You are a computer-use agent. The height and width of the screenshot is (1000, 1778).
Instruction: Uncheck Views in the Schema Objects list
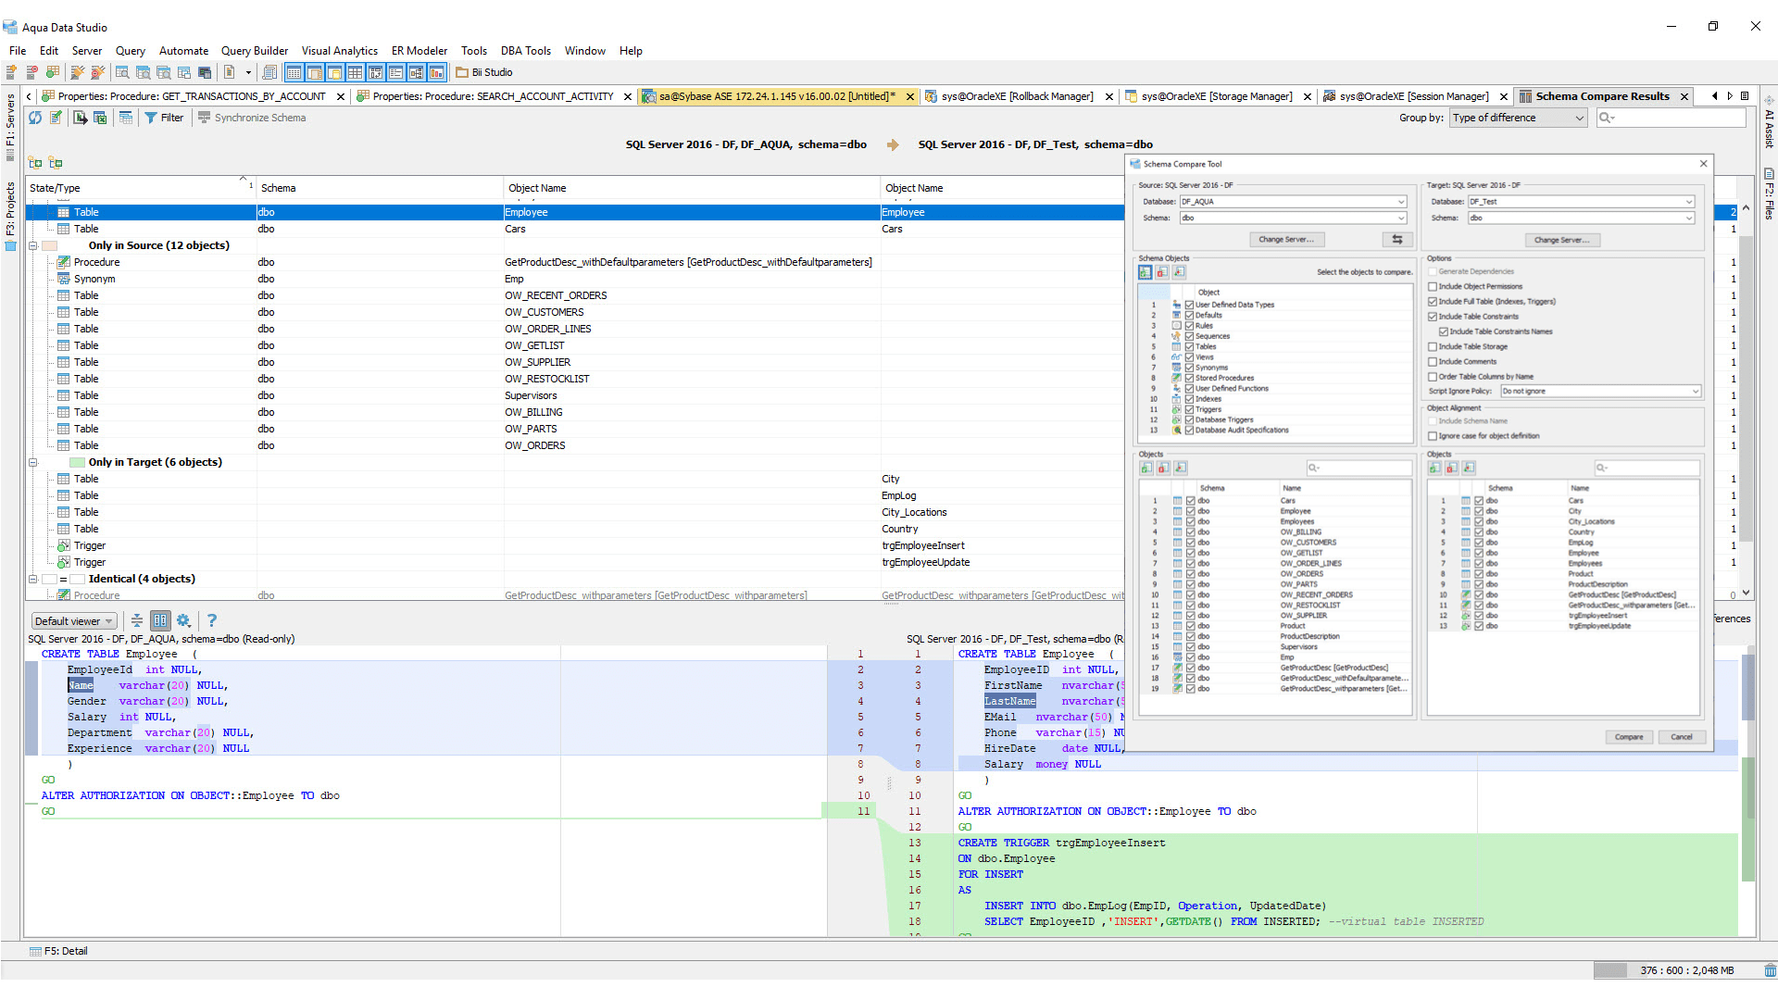pos(1189,357)
